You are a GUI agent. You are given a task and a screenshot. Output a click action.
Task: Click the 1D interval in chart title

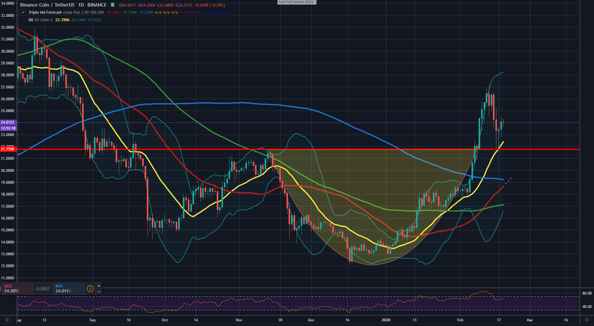(x=81, y=5)
